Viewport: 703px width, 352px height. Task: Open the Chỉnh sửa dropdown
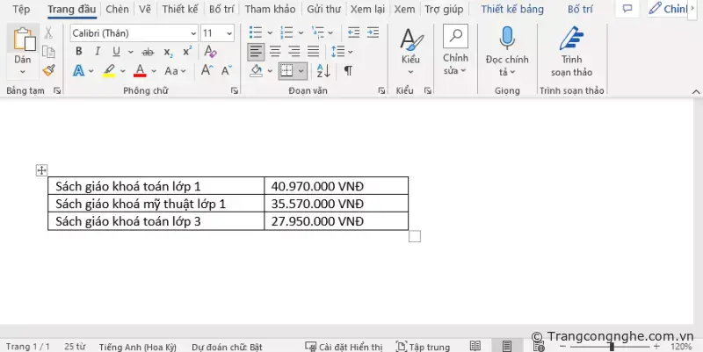pyautogui.click(x=454, y=53)
